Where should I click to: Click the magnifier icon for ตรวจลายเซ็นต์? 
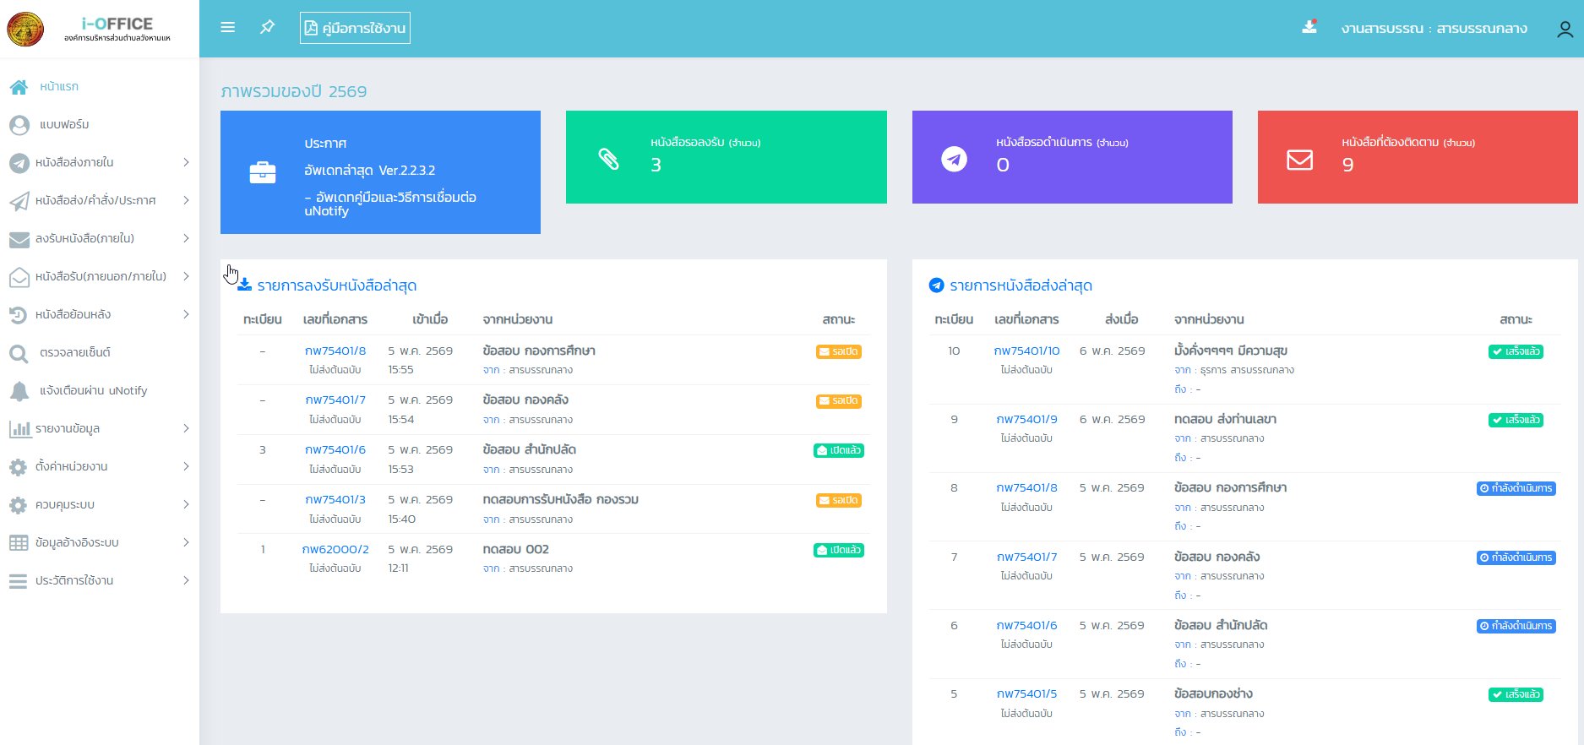[19, 353]
